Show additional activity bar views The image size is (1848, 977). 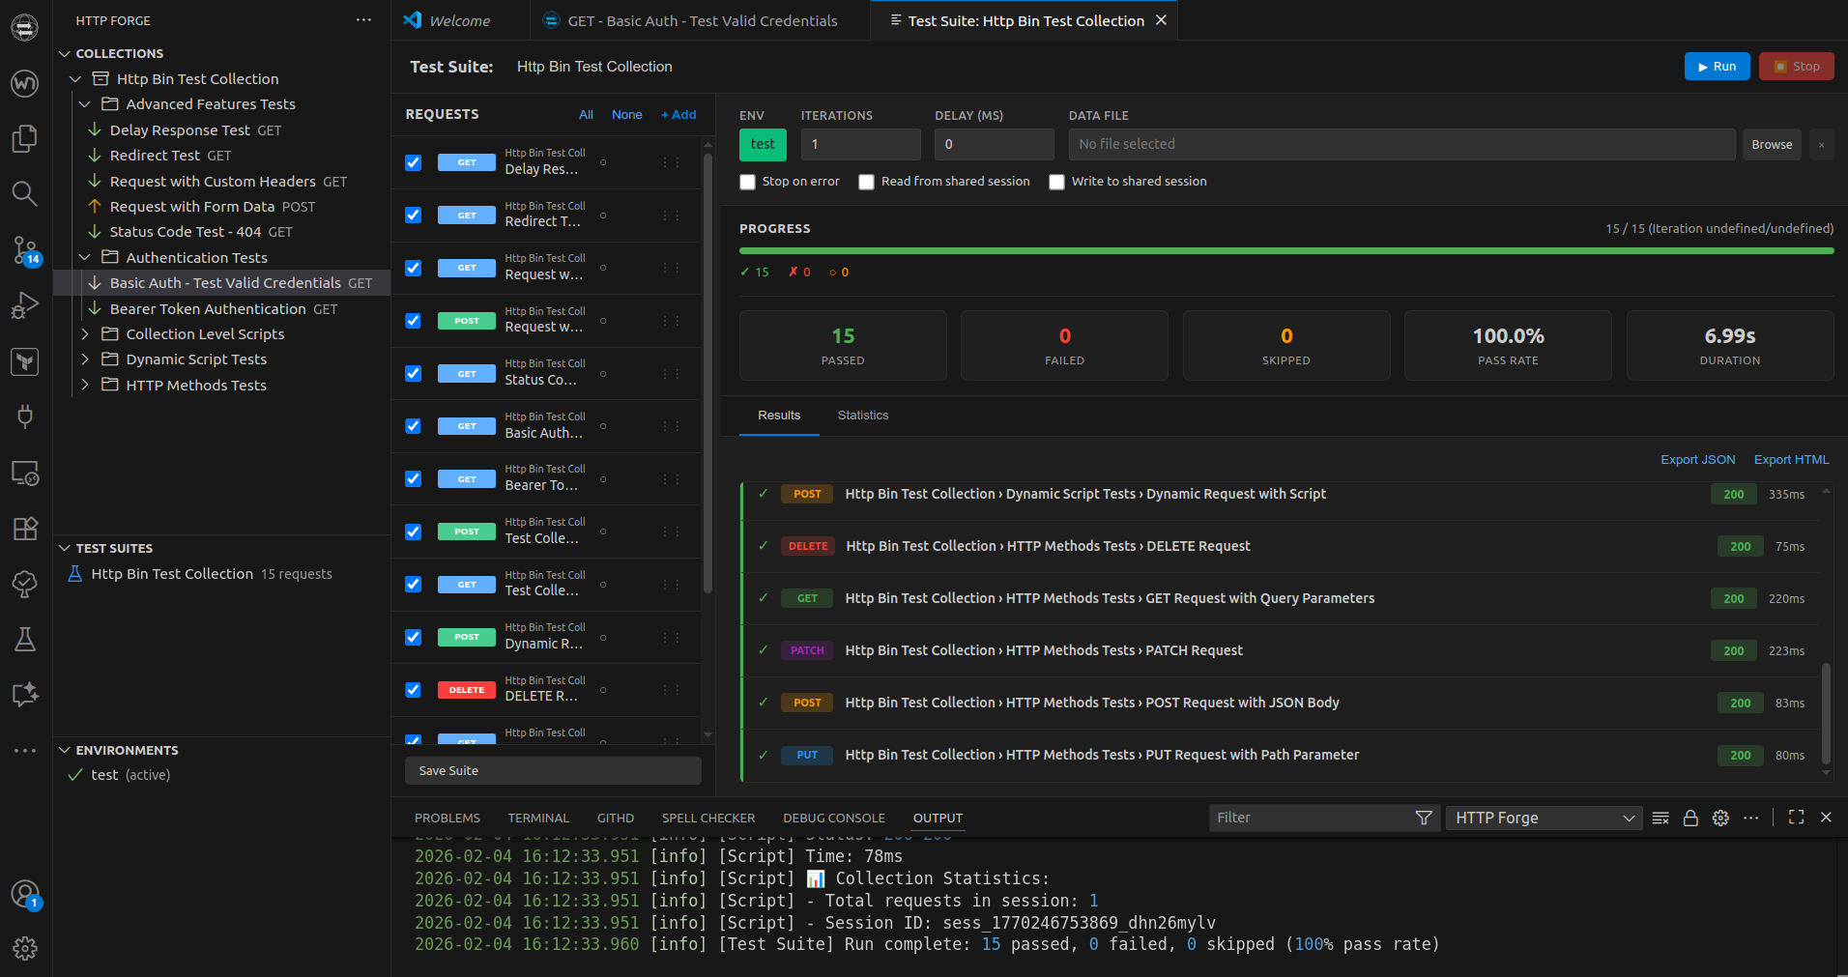[25, 750]
